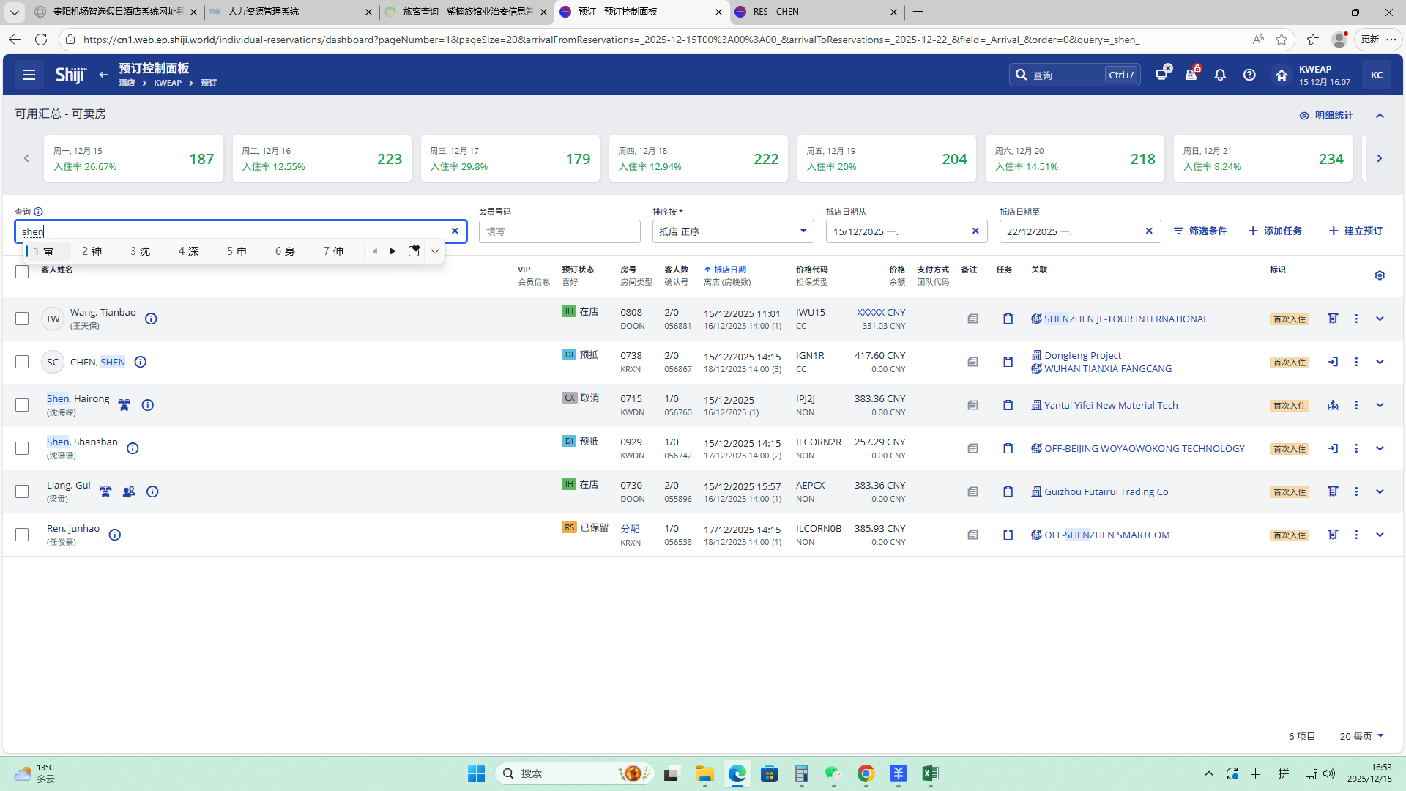Screen dimensions: 1406x791
Task: Toggle the select-all header checkbox
Action: (22, 272)
